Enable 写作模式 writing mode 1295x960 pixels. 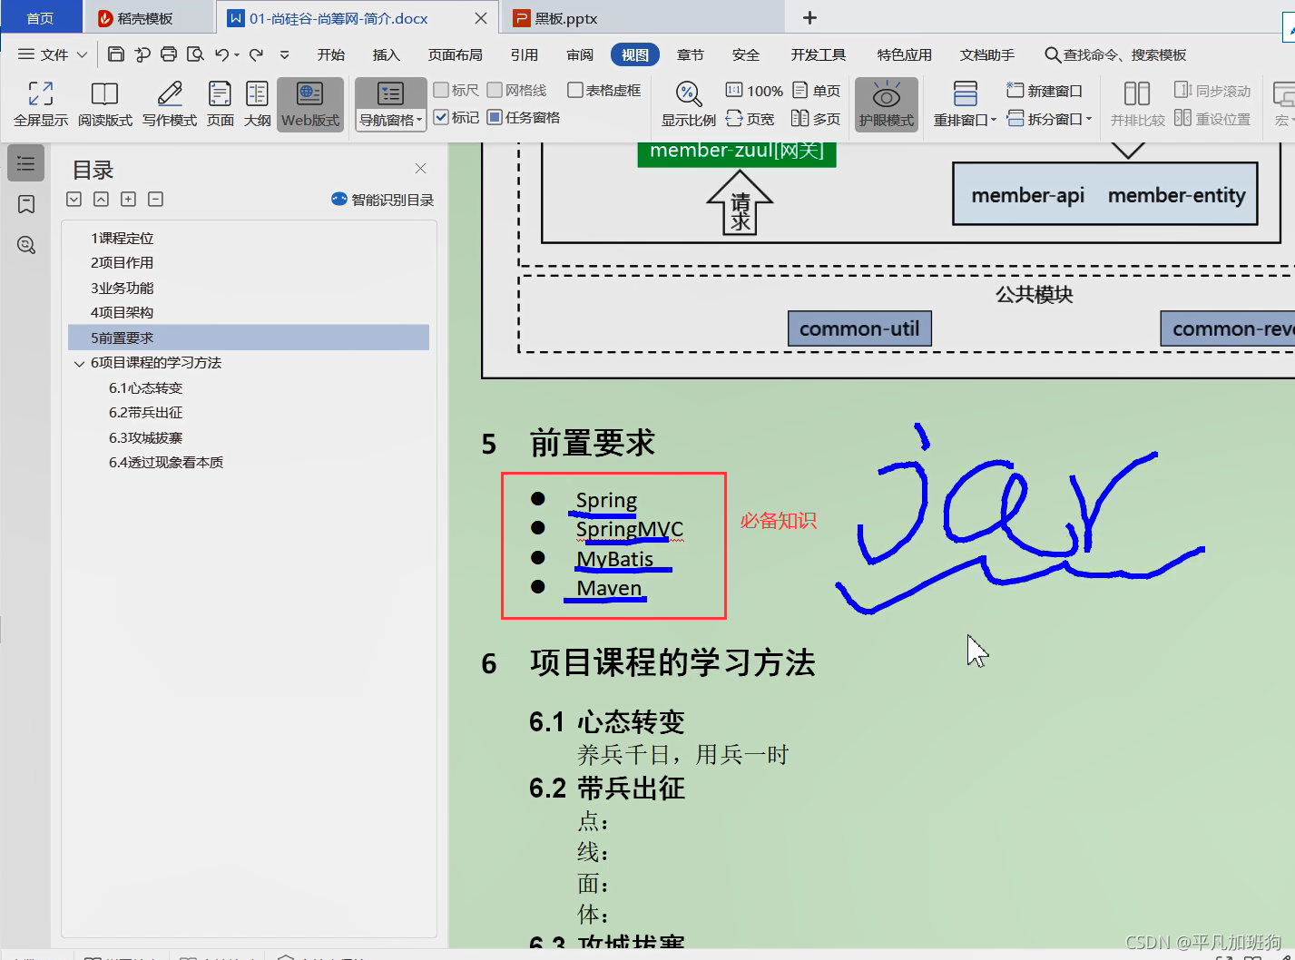click(170, 103)
